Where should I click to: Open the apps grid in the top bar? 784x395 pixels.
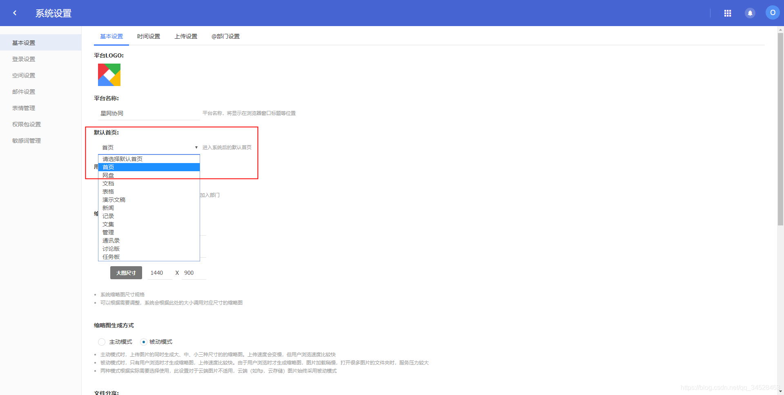(x=728, y=13)
